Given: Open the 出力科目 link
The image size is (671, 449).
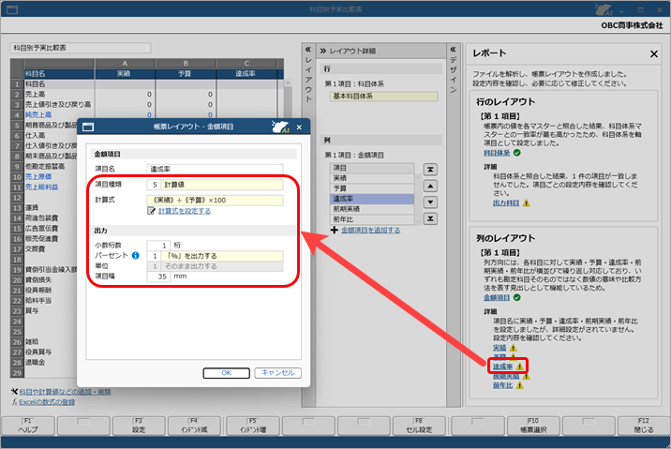Looking at the screenshot, I should 506,202.
